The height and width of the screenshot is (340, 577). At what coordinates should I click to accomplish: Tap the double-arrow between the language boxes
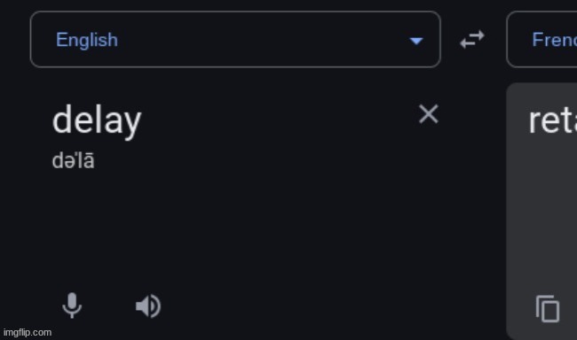[x=472, y=39]
